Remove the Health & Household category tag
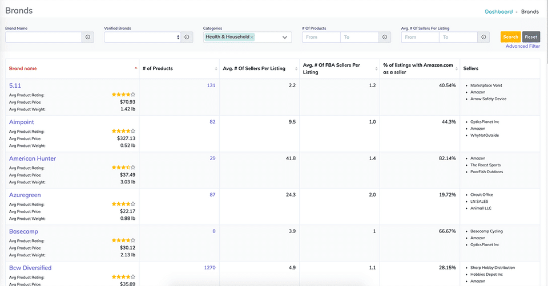 pyautogui.click(x=252, y=37)
